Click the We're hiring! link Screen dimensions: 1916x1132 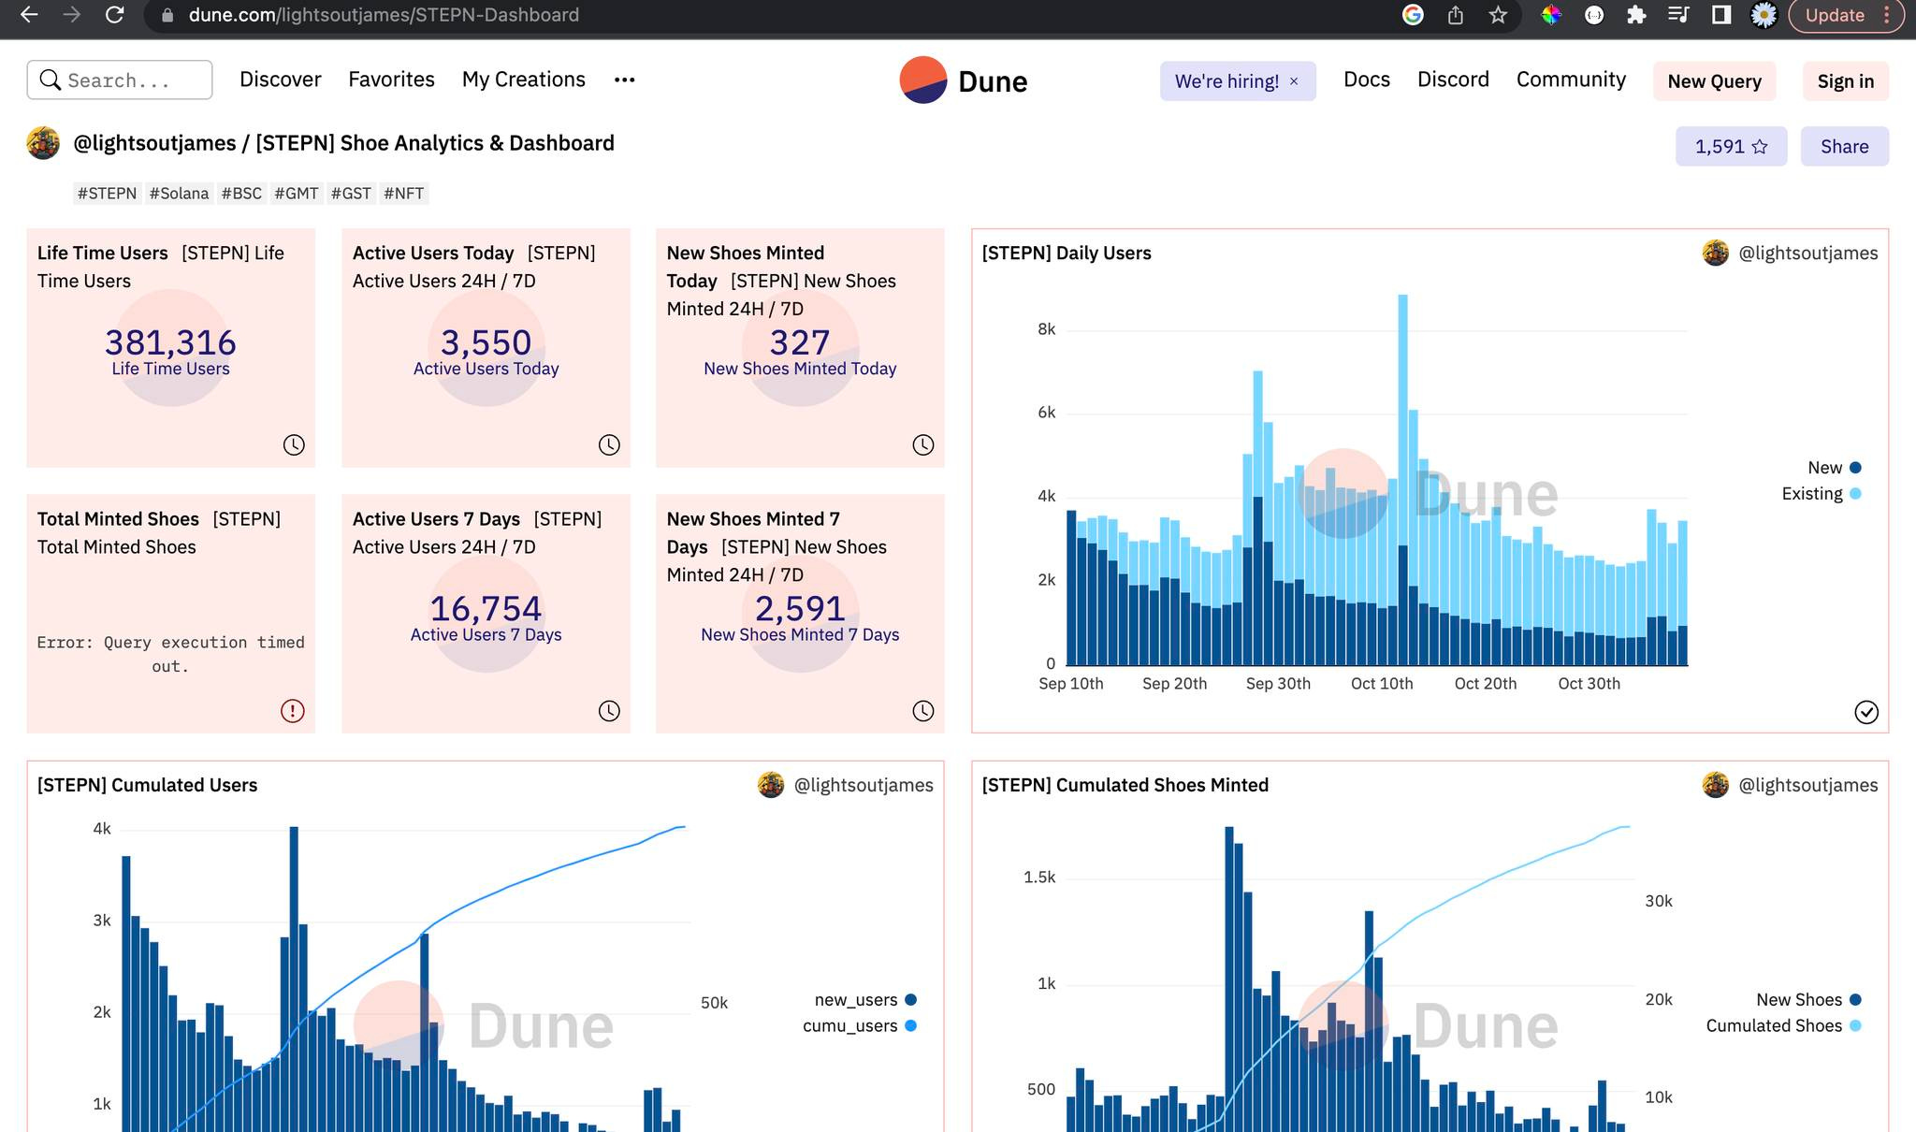(1227, 81)
